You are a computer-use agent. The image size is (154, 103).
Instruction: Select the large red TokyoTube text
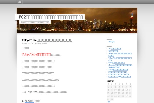36,54
